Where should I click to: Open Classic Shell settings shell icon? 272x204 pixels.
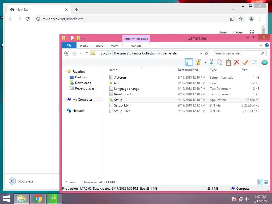tap(264, 62)
